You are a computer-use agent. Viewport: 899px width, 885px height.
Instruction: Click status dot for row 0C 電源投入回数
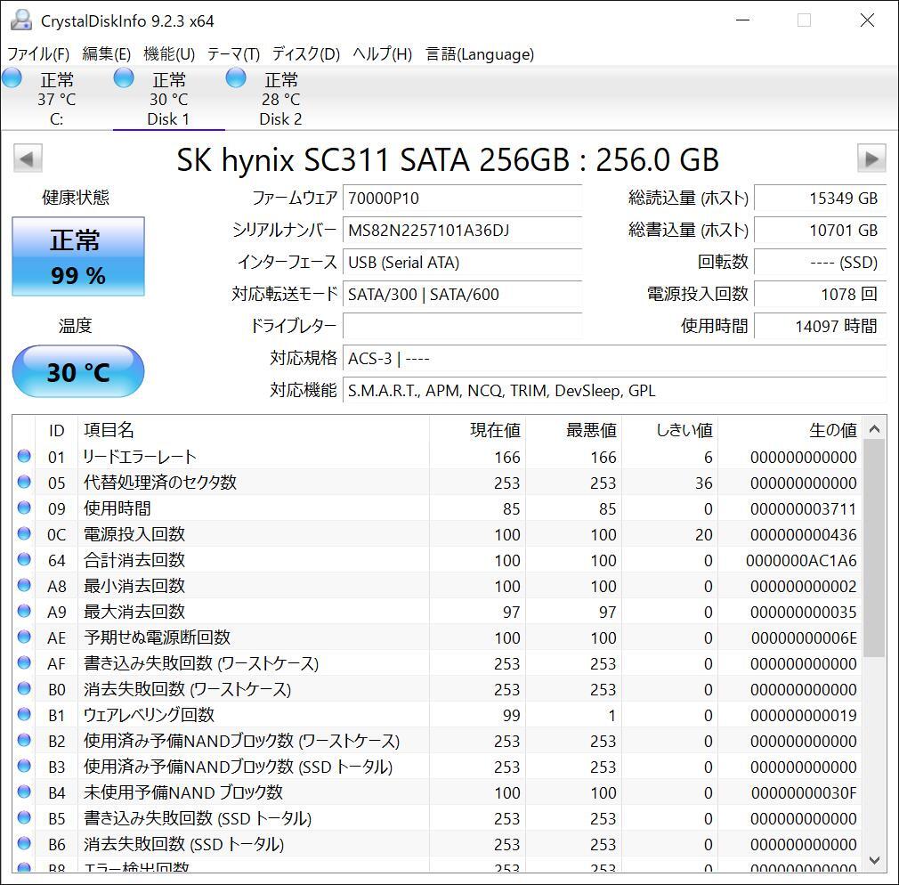click(x=24, y=533)
